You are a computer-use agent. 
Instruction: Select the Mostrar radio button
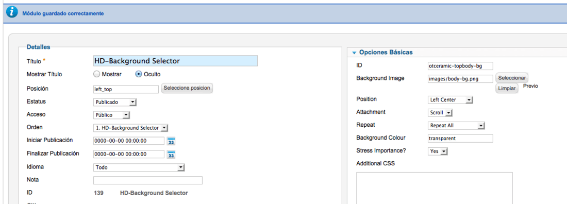[96, 74]
